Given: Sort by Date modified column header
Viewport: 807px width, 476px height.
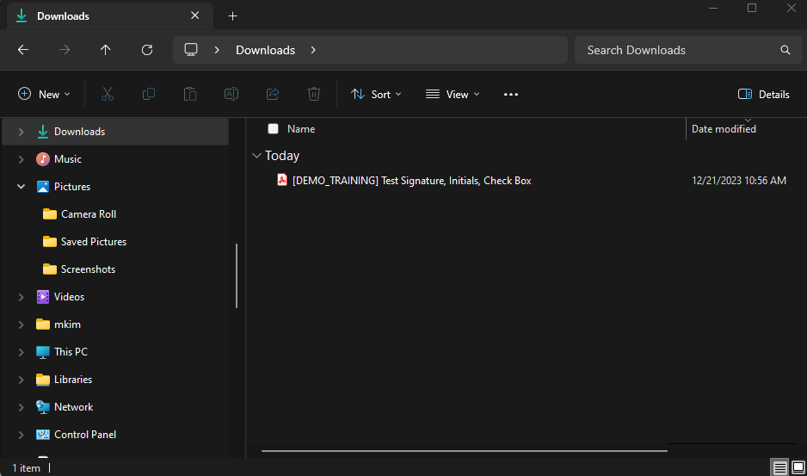Looking at the screenshot, I should pyautogui.click(x=724, y=129).
